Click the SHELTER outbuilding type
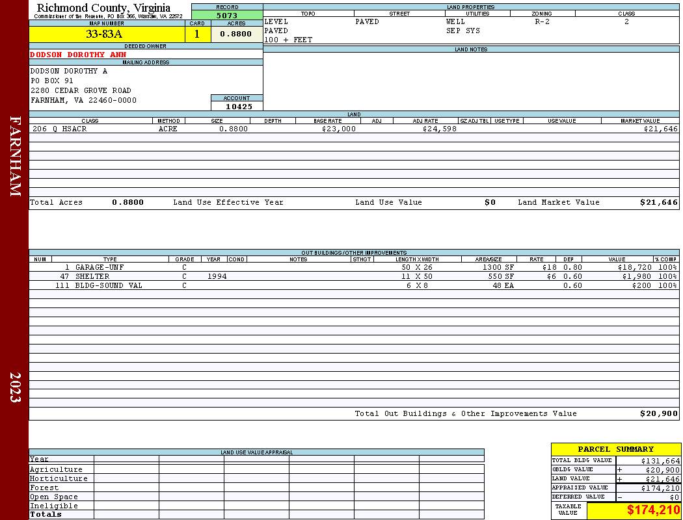 [92, 277]
